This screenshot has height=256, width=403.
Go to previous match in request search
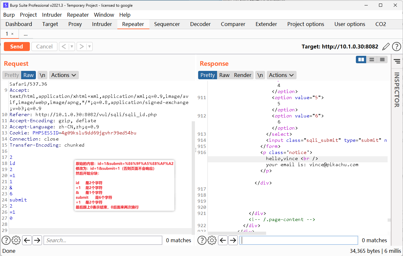click(x=27, y=240)
